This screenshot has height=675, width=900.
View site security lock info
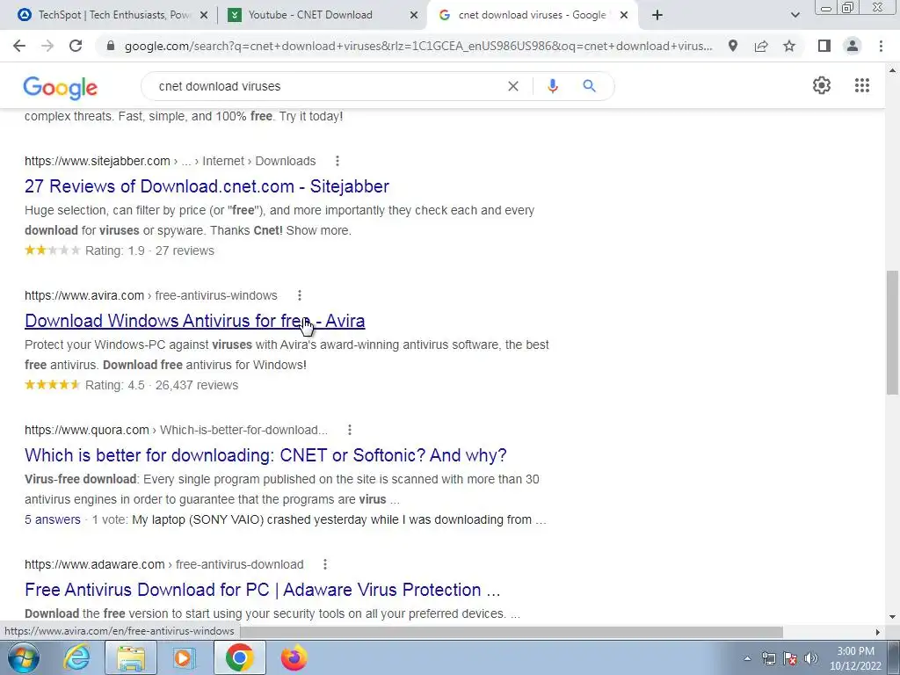coord(111,46)
